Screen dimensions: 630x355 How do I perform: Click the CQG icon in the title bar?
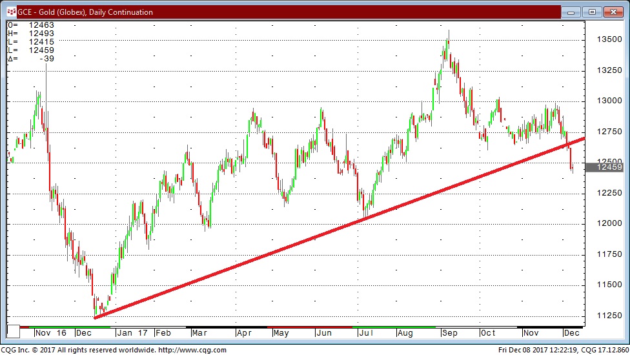click(12, 12)
